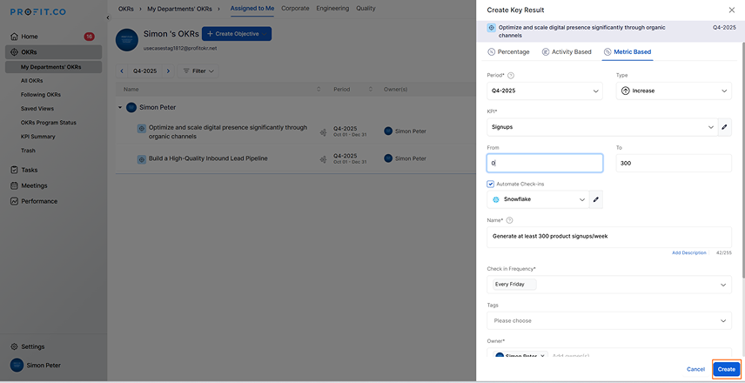
Task: Open Saved Views in sidebar
Action: [37, 108]
